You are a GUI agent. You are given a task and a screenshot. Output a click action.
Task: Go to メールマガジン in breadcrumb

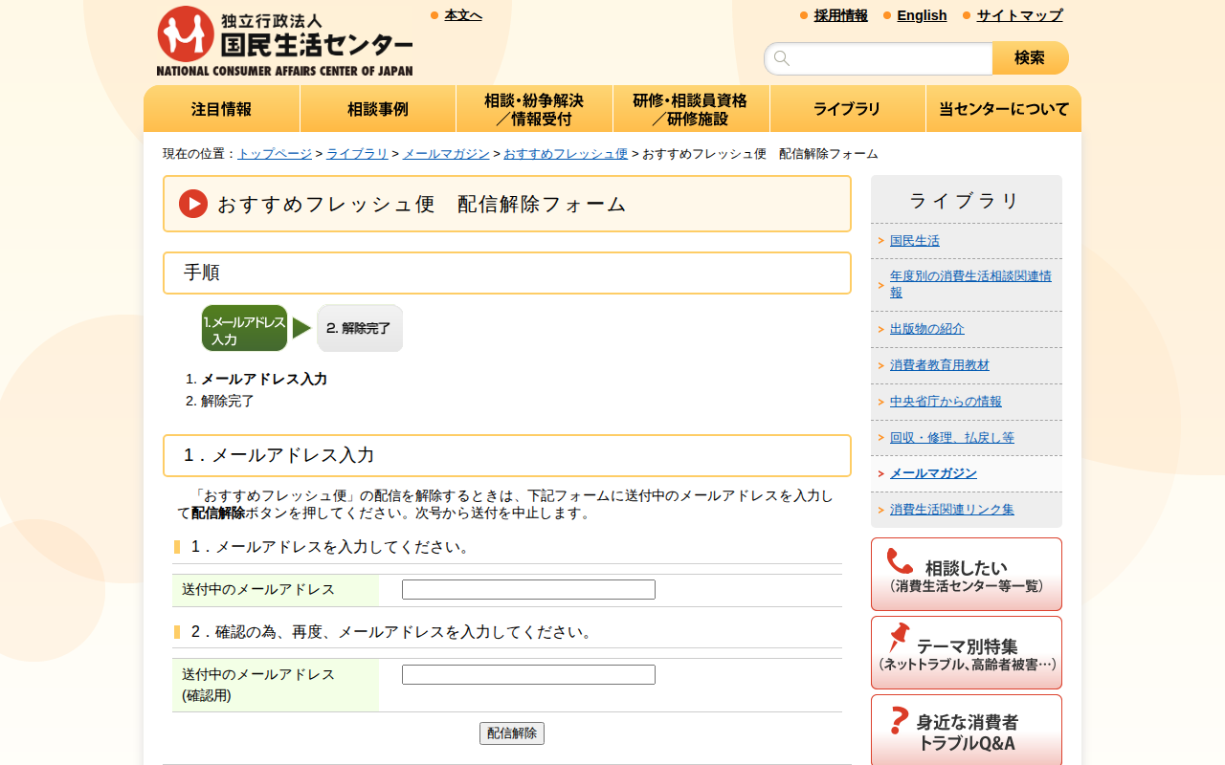[x=446, y=154]
